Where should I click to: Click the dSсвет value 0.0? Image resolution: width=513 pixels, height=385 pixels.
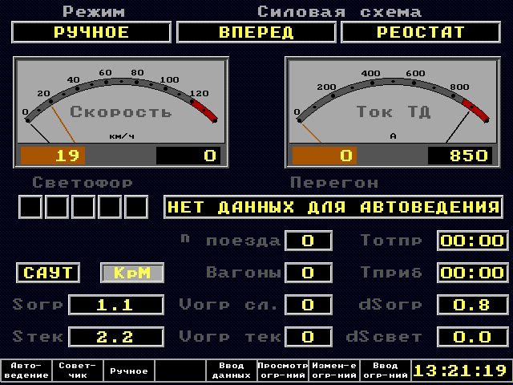(x=473, y=337)
